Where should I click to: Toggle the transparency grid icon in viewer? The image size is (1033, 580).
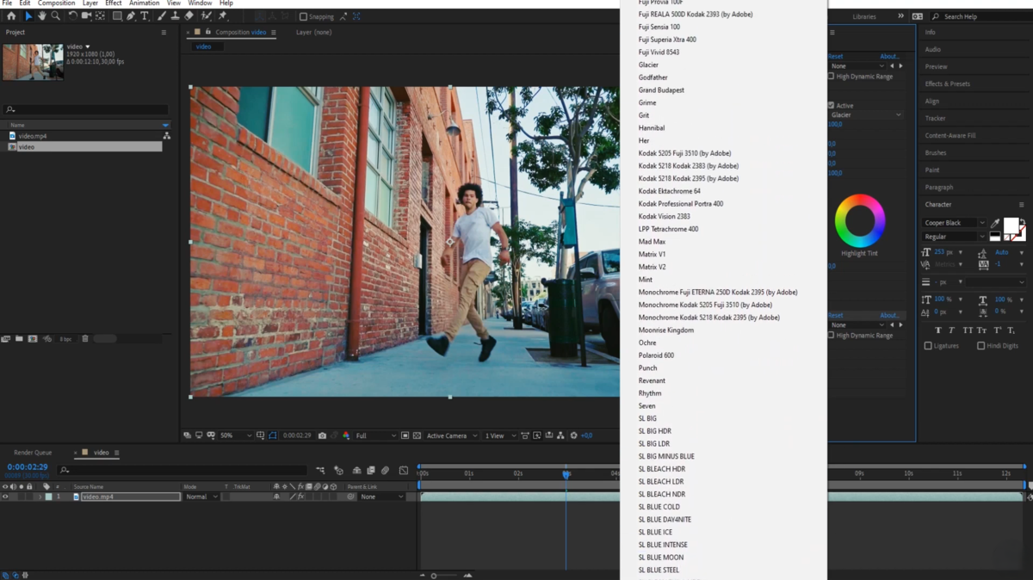417,435
